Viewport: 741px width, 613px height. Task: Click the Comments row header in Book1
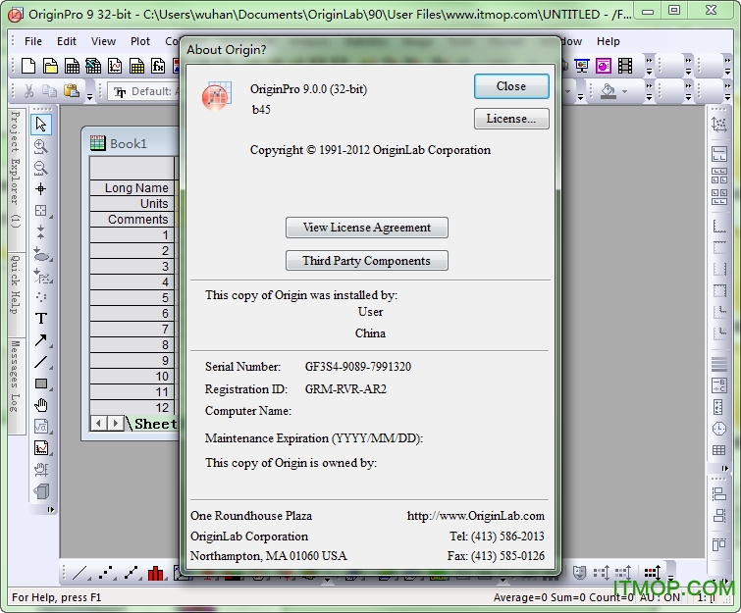click(132, 219)
